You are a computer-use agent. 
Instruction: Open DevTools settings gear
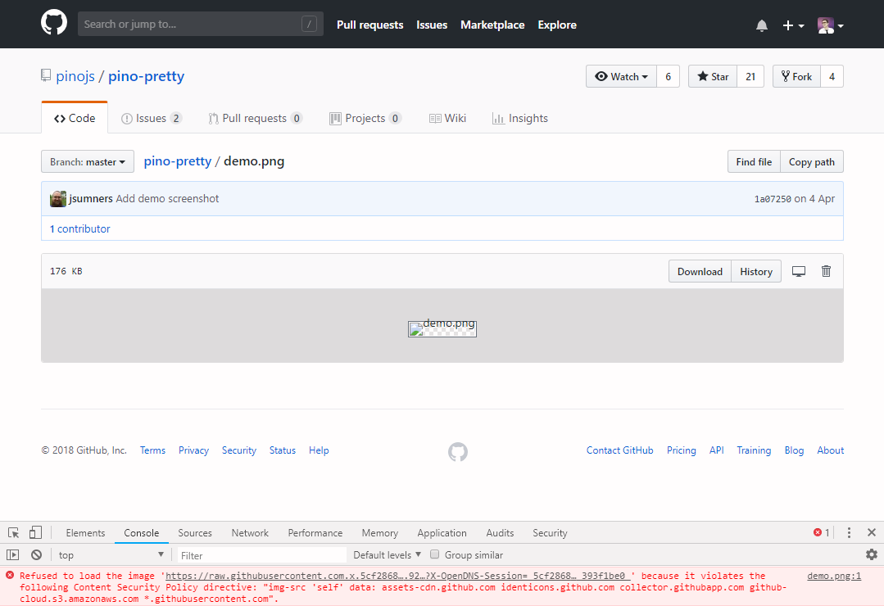[872, 554]
